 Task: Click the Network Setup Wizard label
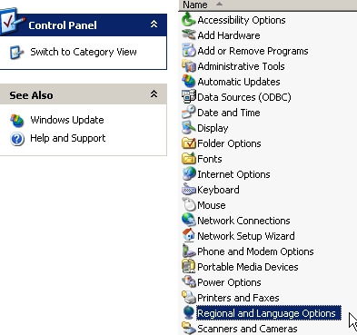pos(246,236)
